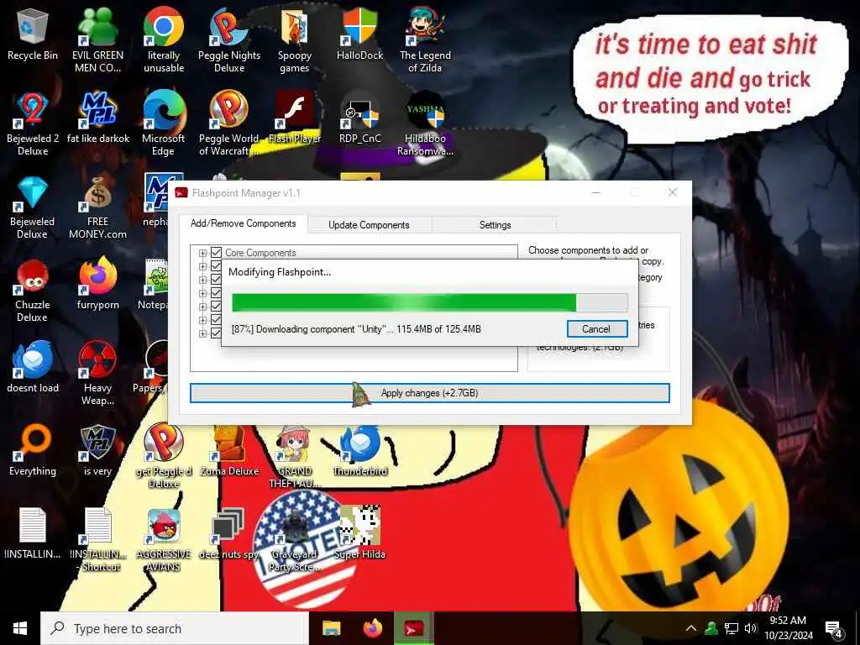This screenshot has height=645, width=860.
Task: Open the 'doesnt load' Thunderbird shortcut
Action: tap(33, 368)
